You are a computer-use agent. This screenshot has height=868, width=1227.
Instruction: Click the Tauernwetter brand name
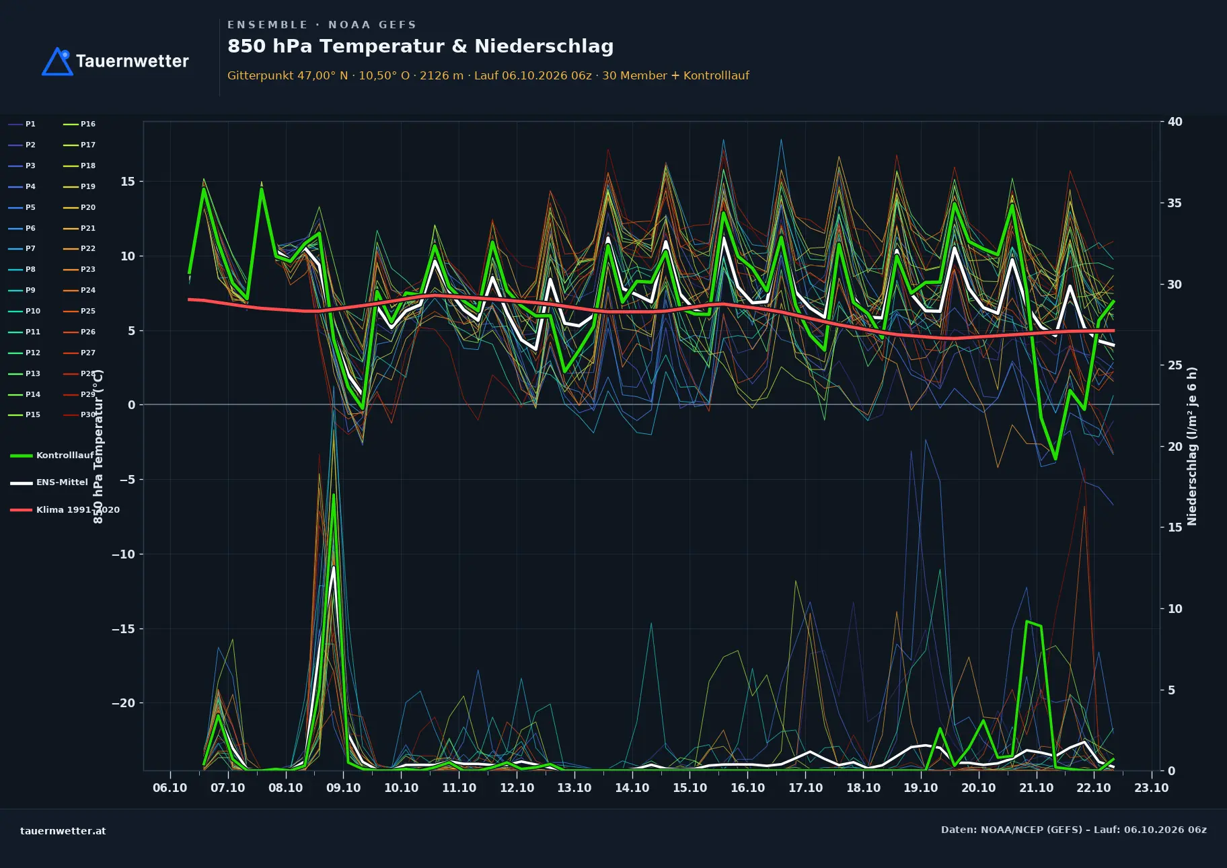tap(133, 61)
